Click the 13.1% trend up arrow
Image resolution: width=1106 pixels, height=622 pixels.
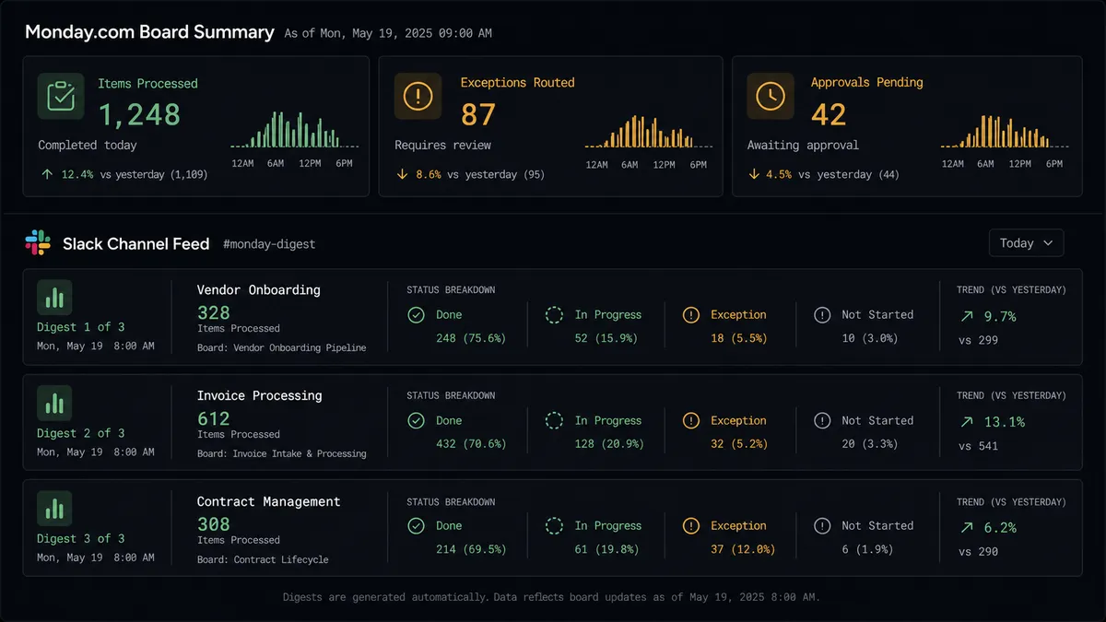click(x=967, y=422)
